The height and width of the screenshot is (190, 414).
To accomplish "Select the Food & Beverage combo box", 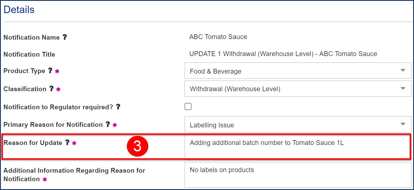I will pyautogui.click(x=298, y=71).
